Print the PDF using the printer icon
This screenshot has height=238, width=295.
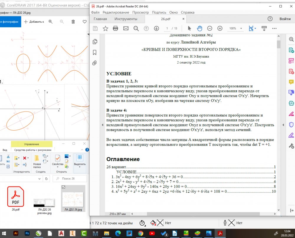[115, 28]
